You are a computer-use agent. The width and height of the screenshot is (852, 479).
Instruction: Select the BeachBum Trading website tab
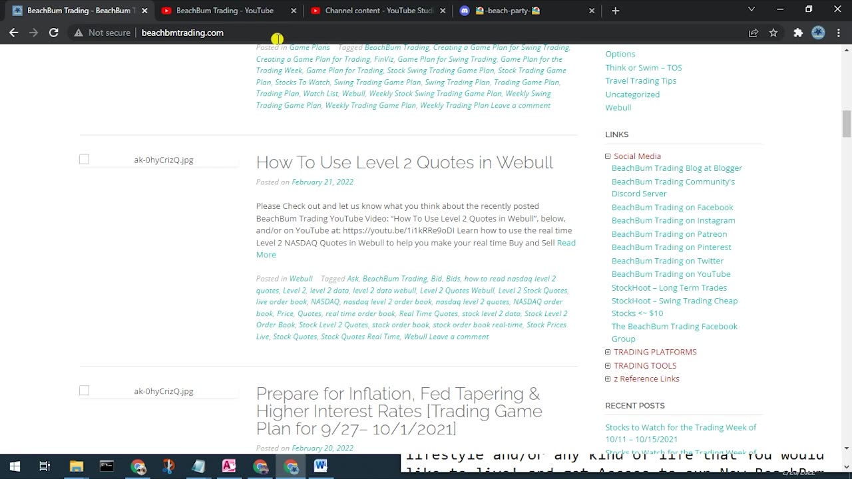[x=79, y=11]
